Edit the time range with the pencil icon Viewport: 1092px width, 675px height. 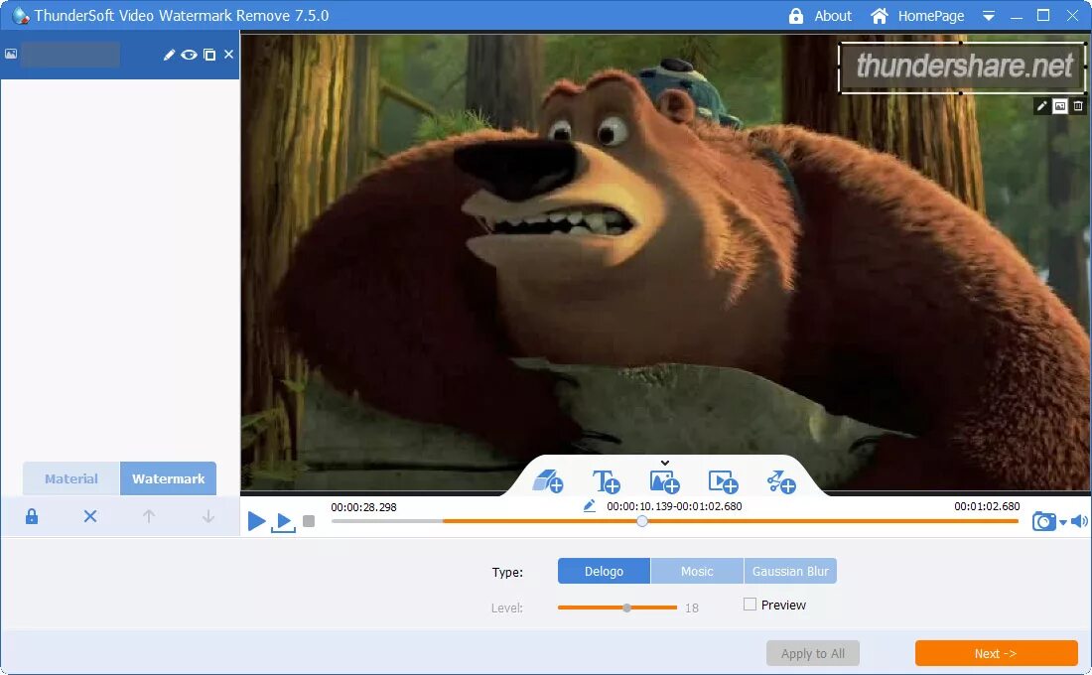(589, 506)
